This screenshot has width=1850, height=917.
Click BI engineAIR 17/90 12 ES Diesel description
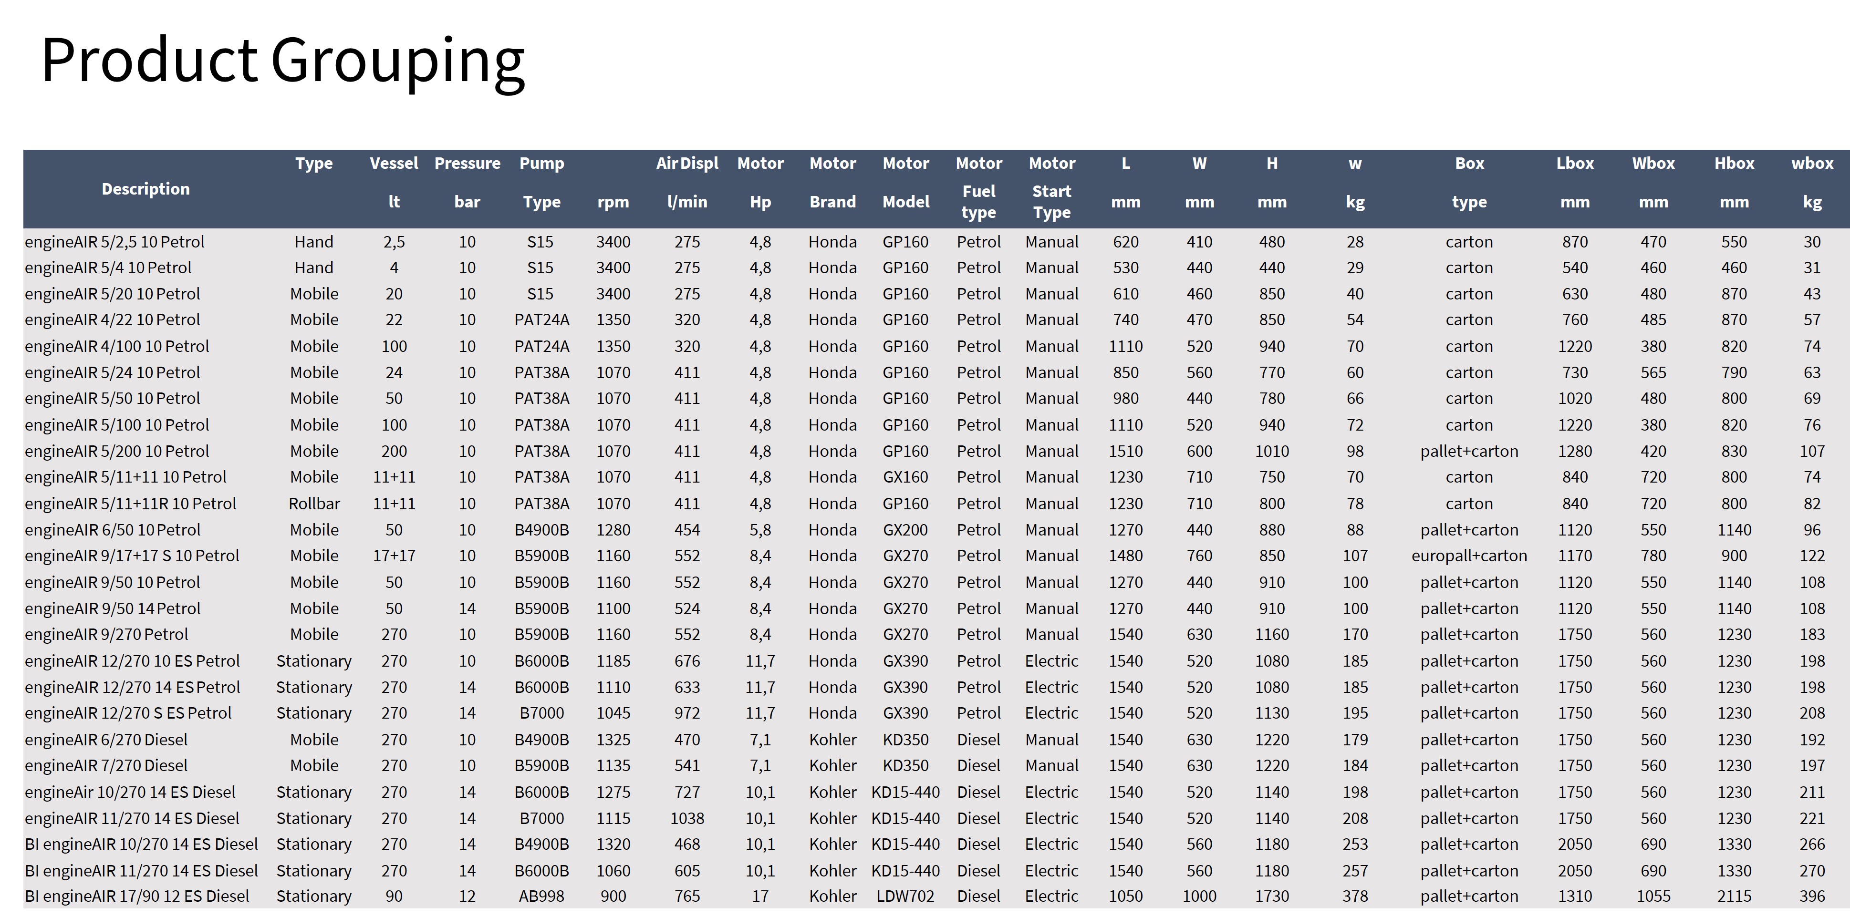pyautogui.click(x=137, y=896)
